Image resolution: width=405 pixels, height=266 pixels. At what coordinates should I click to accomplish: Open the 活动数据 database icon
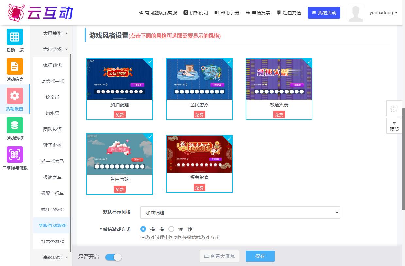pyautogui.click(x=15, y=125)
